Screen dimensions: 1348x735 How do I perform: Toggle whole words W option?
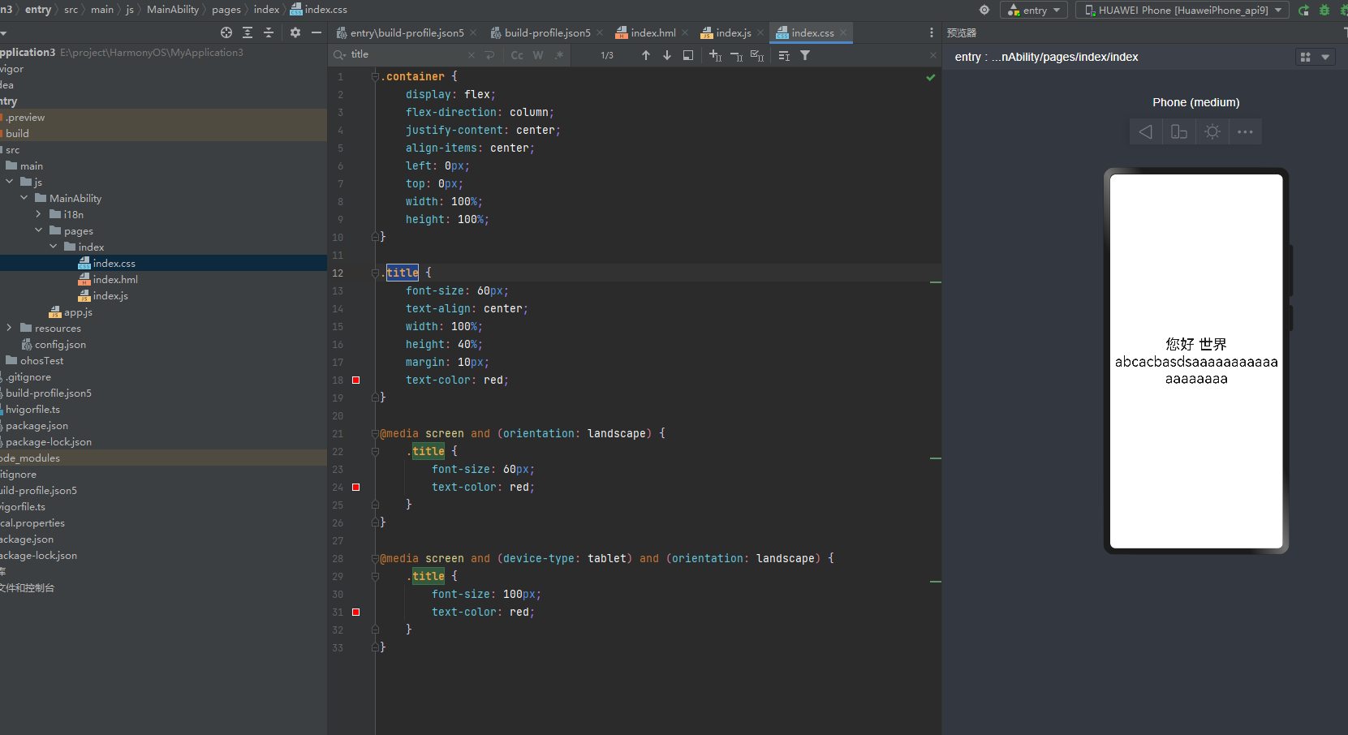(538, 55)
